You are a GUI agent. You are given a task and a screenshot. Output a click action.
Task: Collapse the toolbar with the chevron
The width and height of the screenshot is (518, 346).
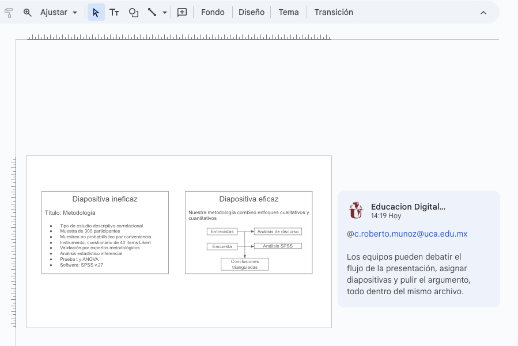point(483,13)
